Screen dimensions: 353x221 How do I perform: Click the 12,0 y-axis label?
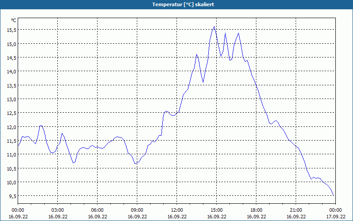click(11, 127)
